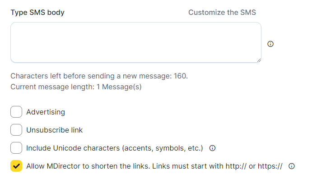
Task: Click the Unsubscribe link label text
Action: 55,130
